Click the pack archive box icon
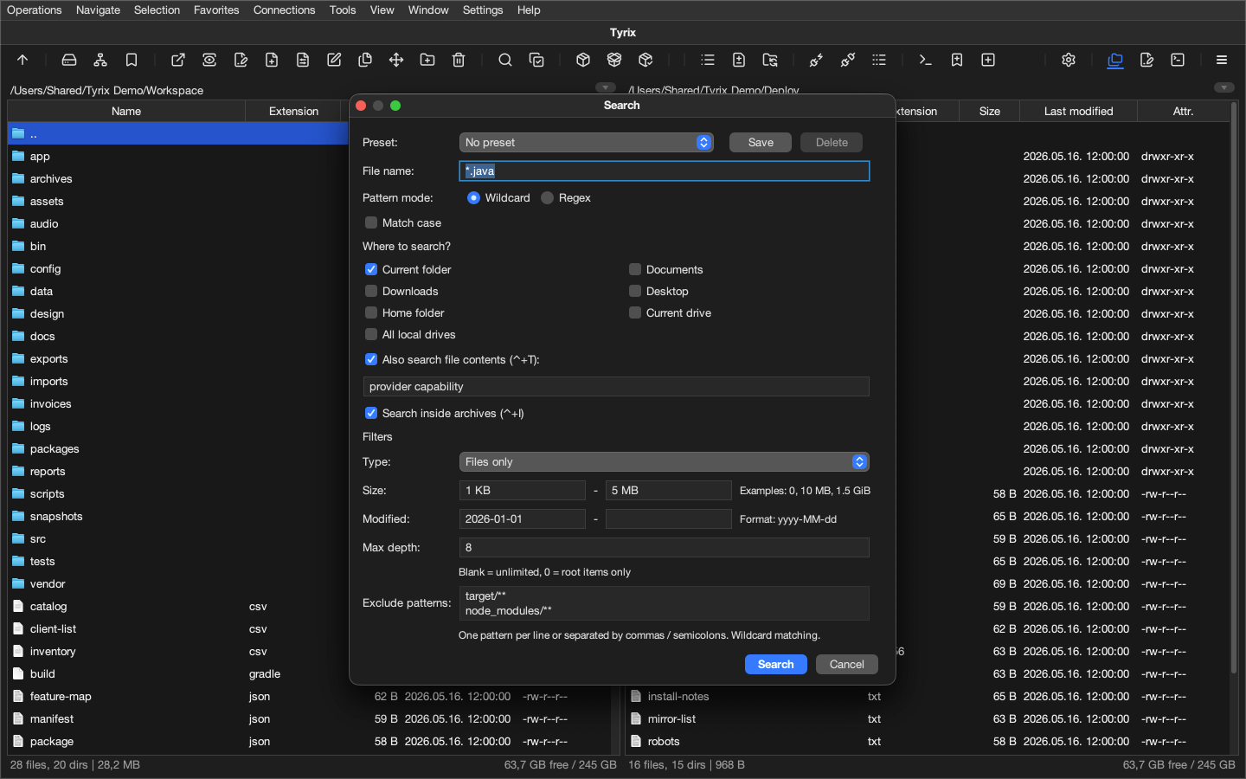Image resolution: width=1246 pixels, height=779 pixels. tap(583, 60)
